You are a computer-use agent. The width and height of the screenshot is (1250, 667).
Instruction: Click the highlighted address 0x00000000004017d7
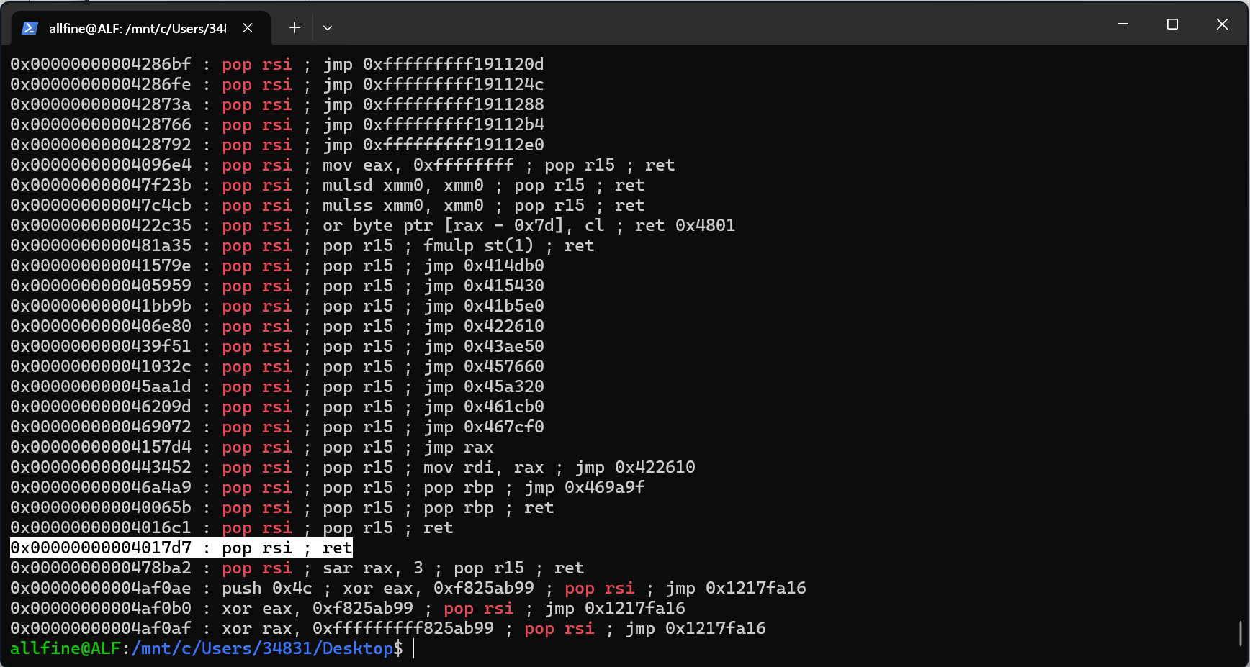click(x=101, y=548)
